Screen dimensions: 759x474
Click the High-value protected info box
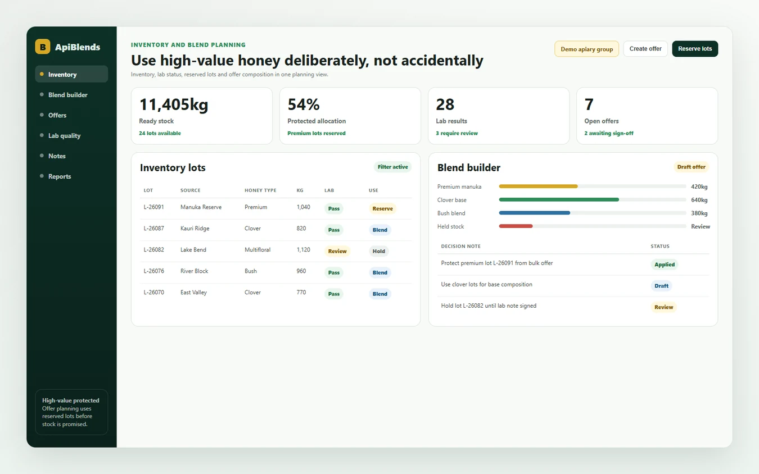pyautogui.click(x=71, y=412)
